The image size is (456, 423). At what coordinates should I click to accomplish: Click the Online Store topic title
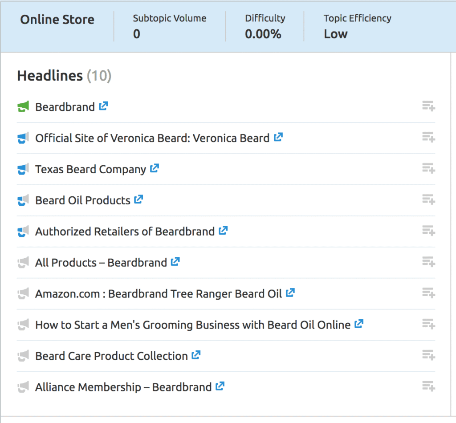click(57, 20)
